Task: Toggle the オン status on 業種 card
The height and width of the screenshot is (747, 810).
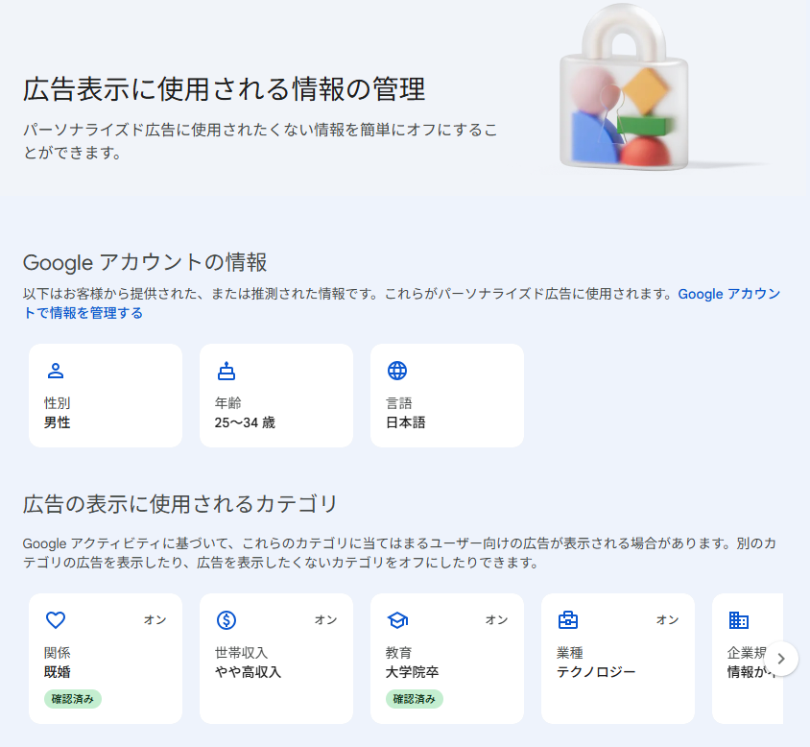Action: (x=667, y=620)
